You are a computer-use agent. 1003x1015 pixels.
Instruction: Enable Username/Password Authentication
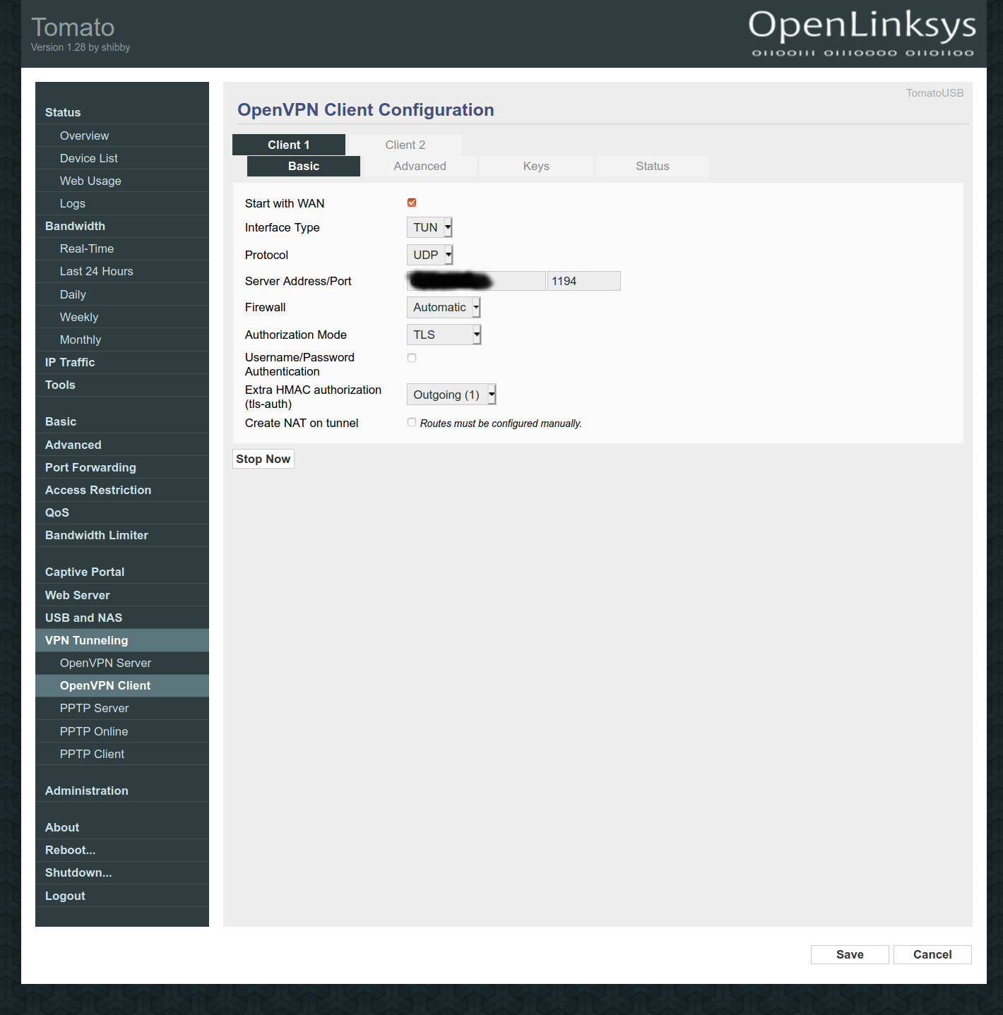pyautogui.click(x=412, y=358)
